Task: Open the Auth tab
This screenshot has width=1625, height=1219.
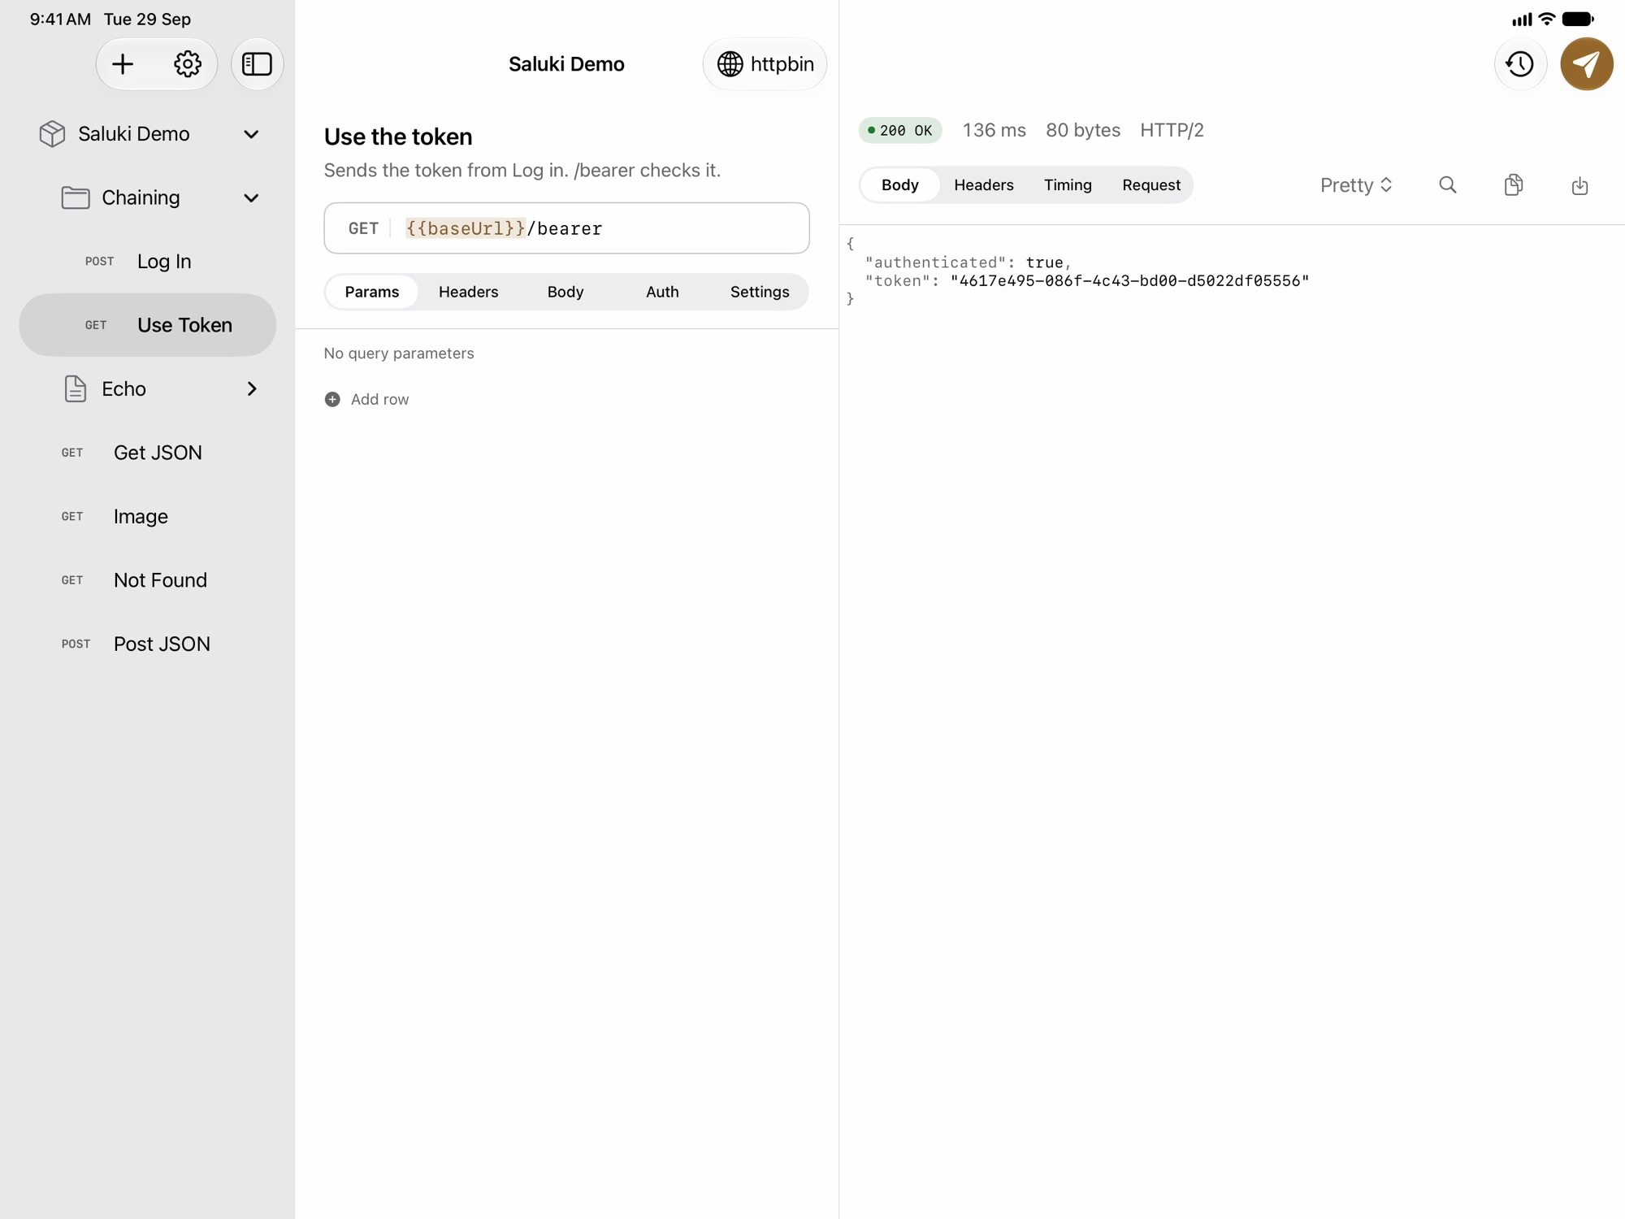Action: [x=662, y=292]
